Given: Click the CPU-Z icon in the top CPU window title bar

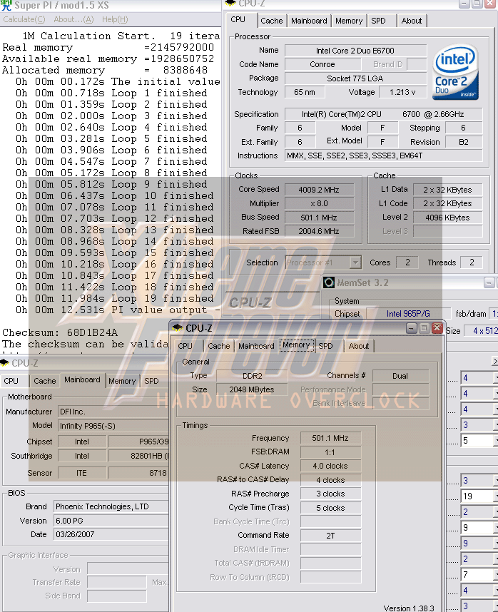Looking at the screenshot, I should [x=230, y=3].
